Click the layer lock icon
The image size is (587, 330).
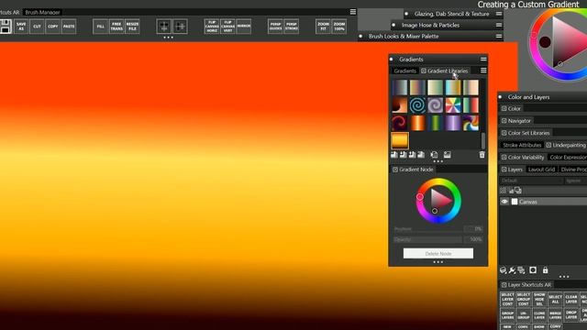click(x=545, y=270)
